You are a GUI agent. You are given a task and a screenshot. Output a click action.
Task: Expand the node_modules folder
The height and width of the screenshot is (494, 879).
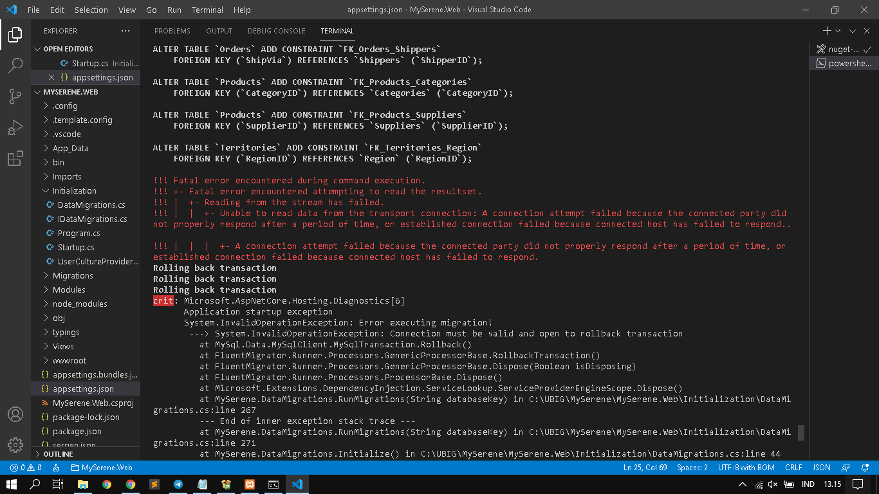86,304
